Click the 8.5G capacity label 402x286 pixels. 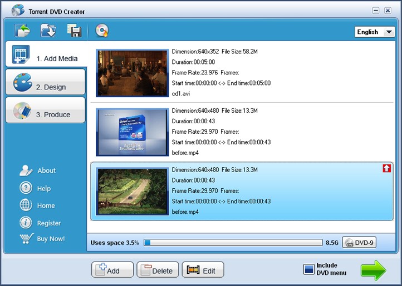click(x=332, y=243)
